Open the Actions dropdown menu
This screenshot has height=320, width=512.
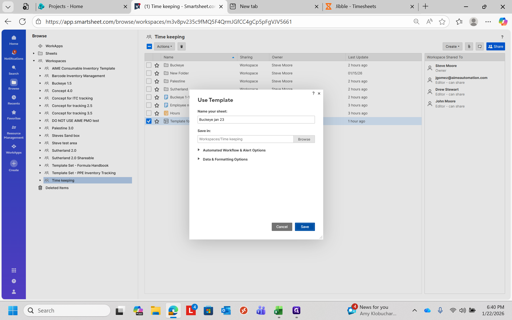164,46
